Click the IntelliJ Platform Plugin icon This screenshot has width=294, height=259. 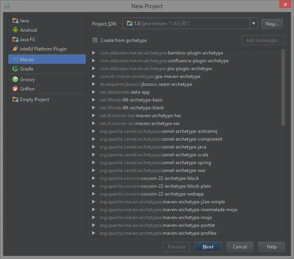click(x=15, y=49)
